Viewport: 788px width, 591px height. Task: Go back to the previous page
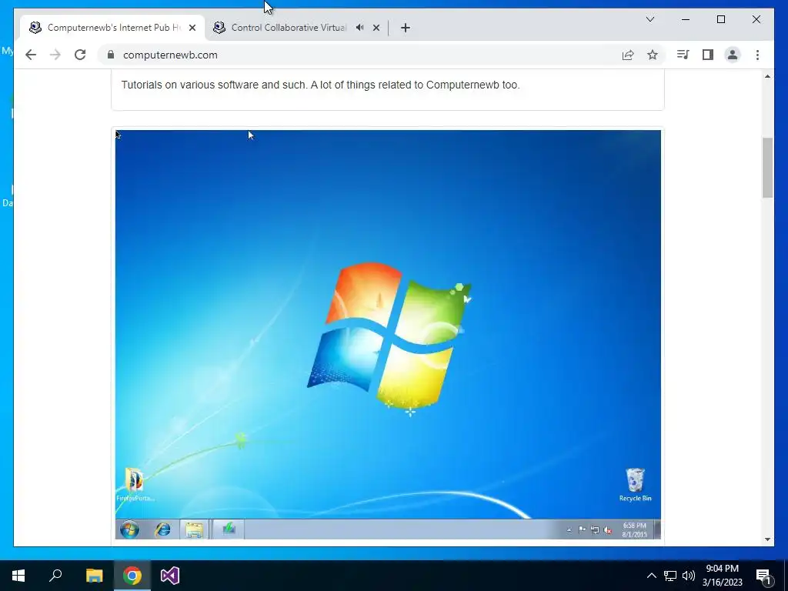[31, 55]
